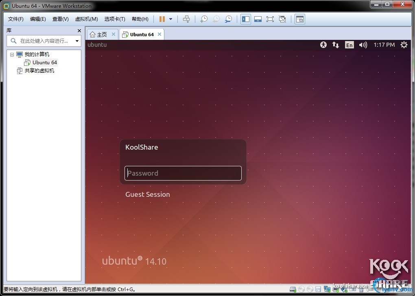The height and width of the screenshot is (296, 415).
Task: Open the Ubuntu power gear menu
Action: 404,45
